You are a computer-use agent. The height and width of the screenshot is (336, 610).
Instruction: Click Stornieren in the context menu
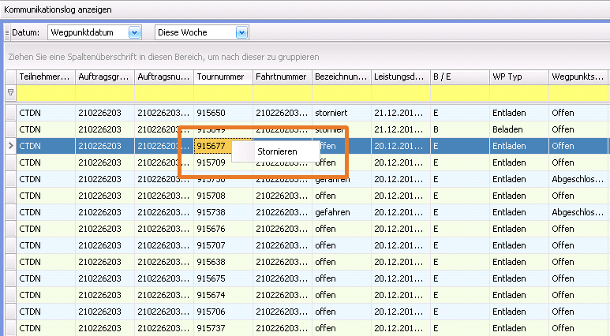(275, 151)
